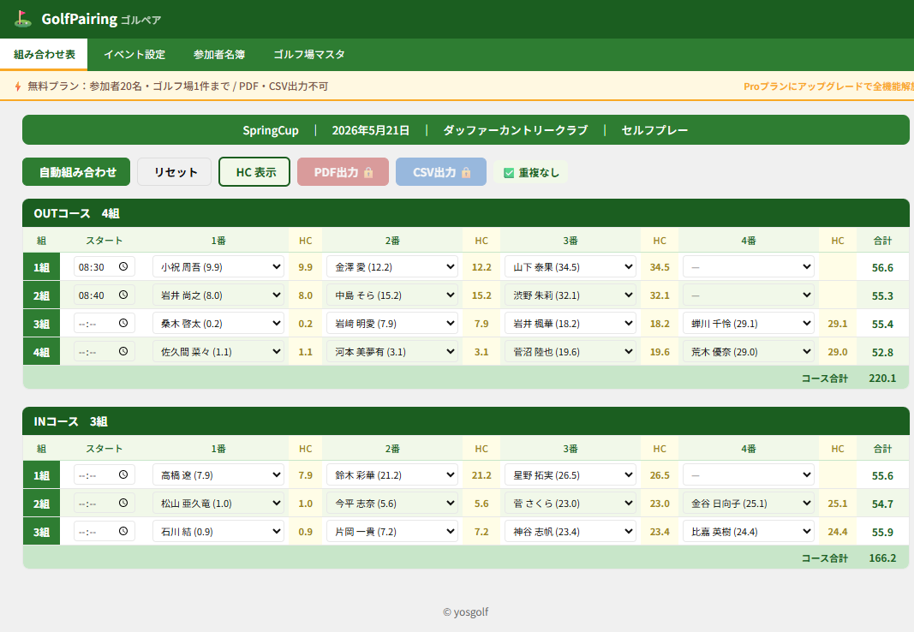Open player dropdown 小祝 周吾 (9.9)
The height and width of the screenshot is (632, 914).
coord(218,267)
